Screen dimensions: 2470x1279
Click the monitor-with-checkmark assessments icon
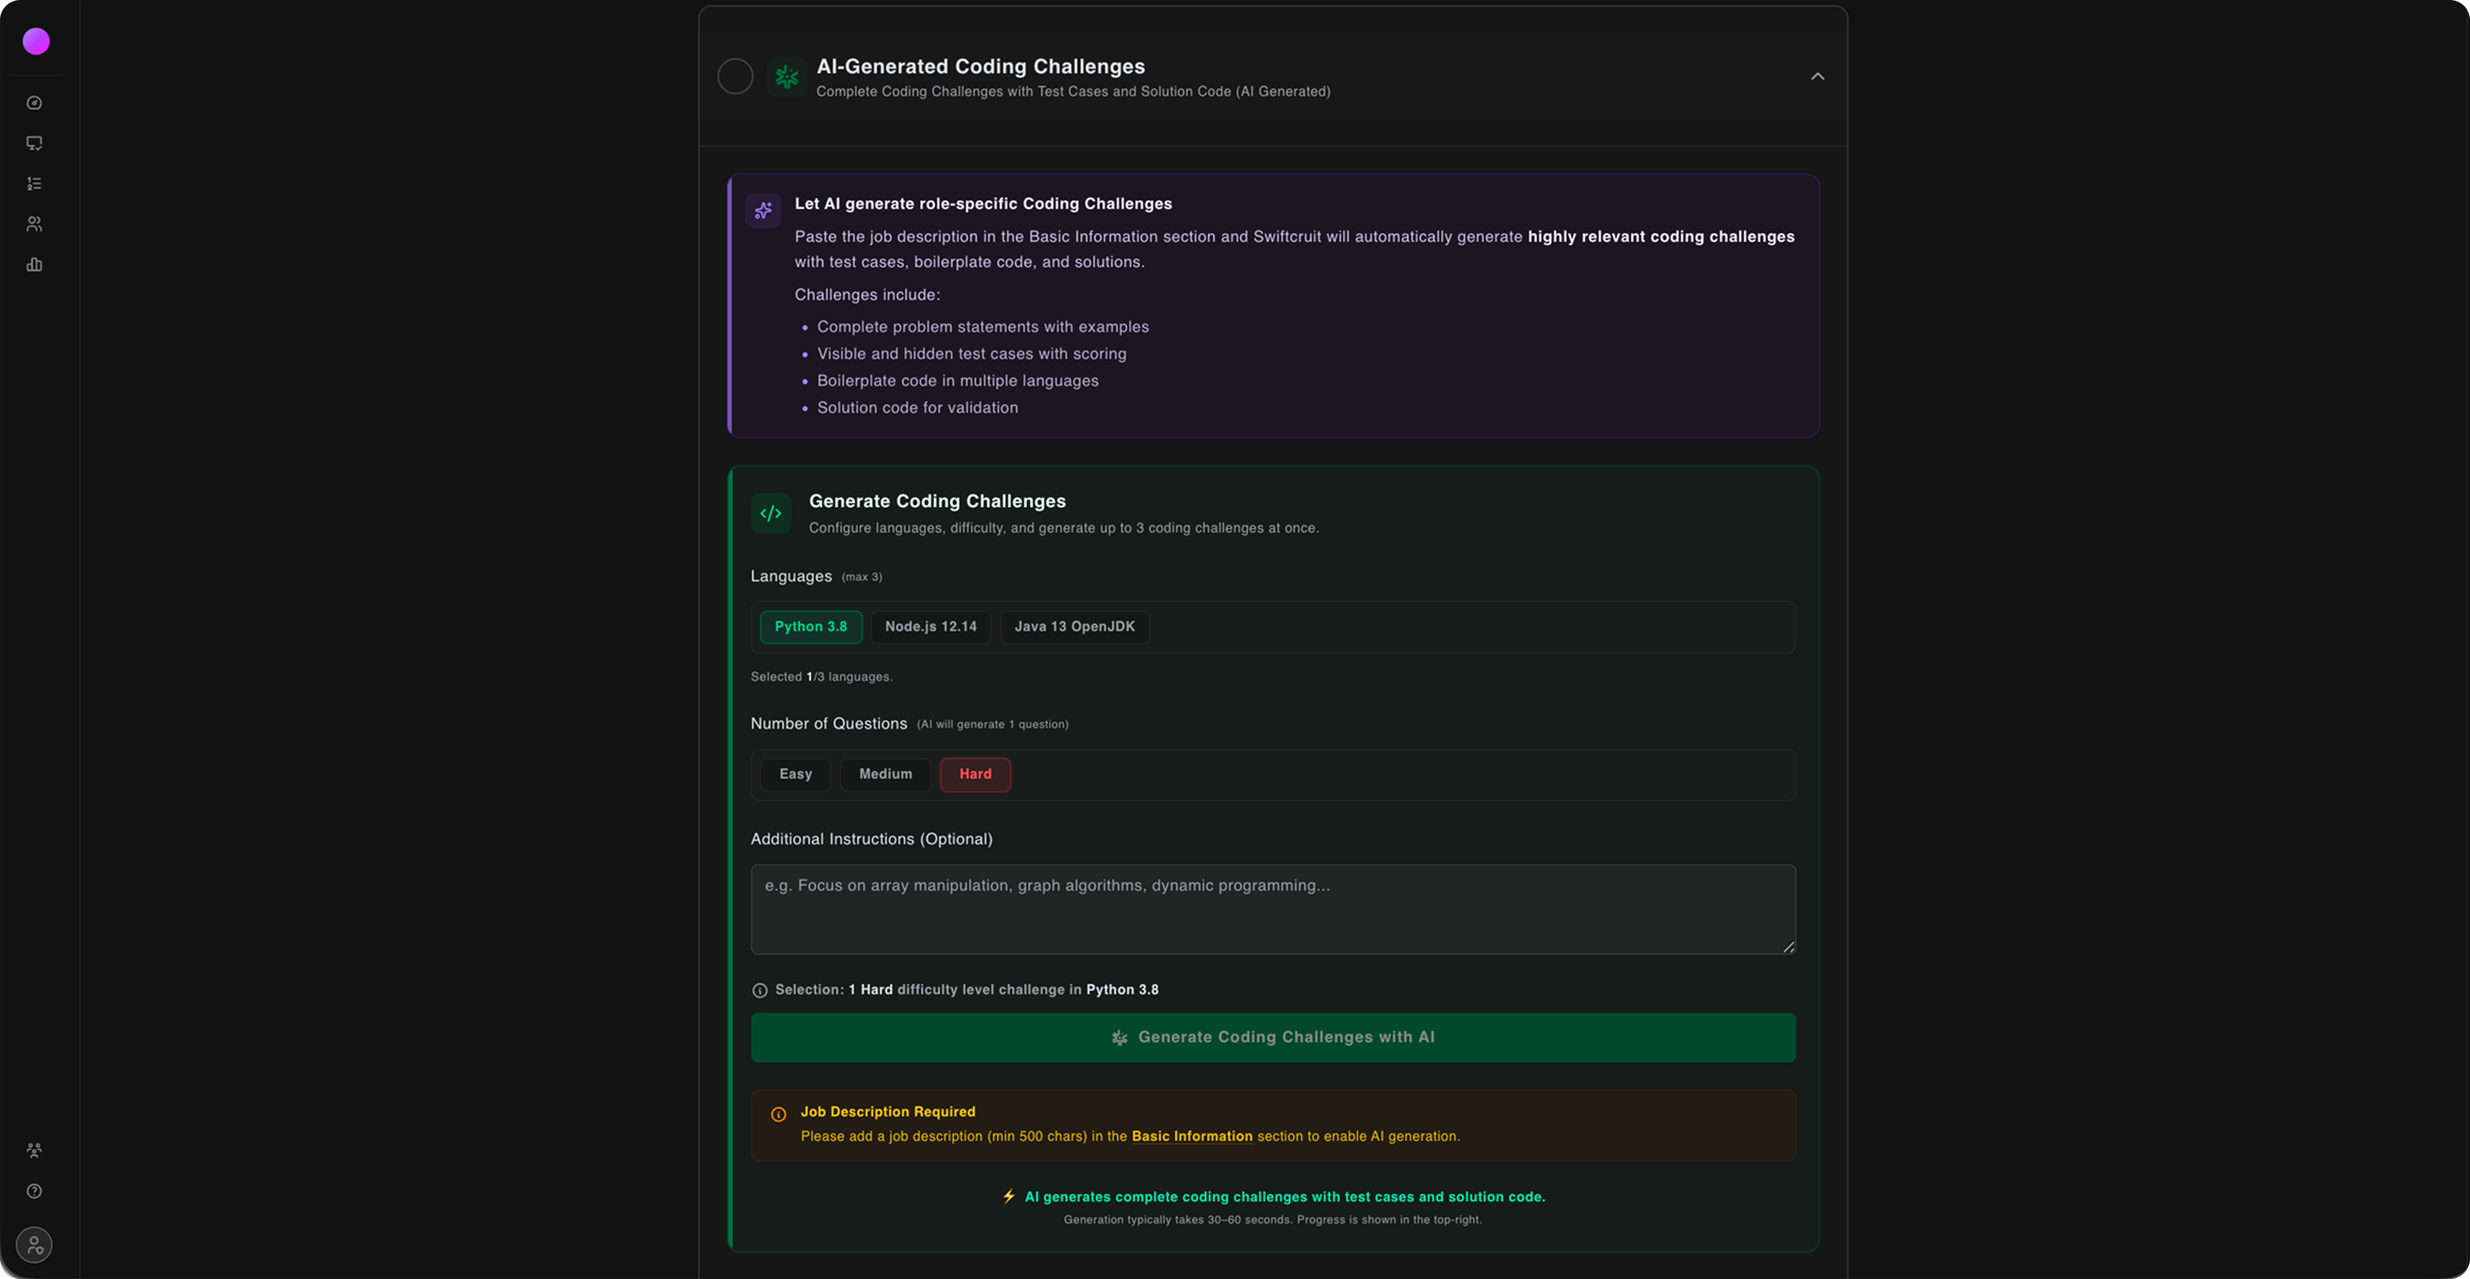coord(35,144)
